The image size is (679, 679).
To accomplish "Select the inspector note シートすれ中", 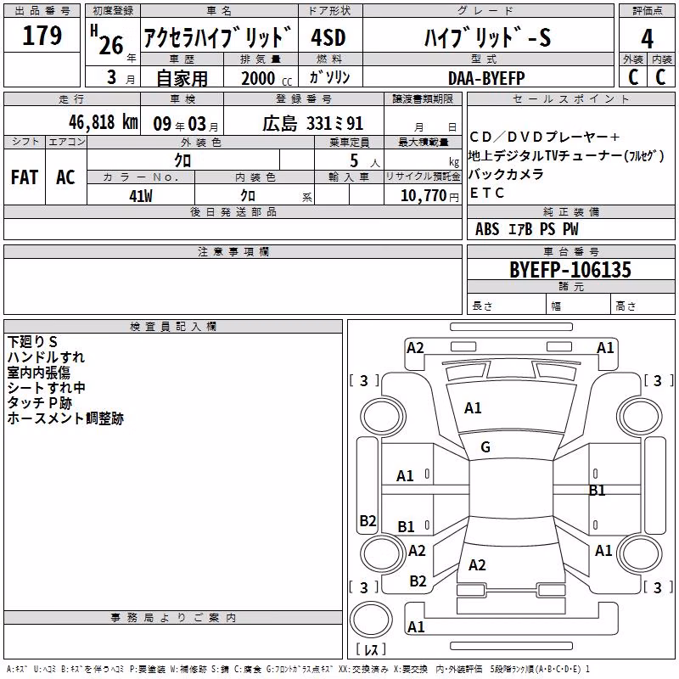I will [46, 388].
